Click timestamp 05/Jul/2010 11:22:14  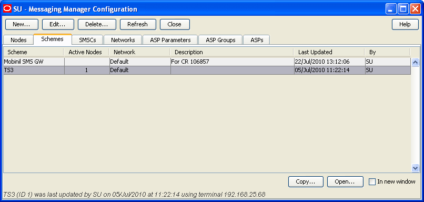pos(322,70)
